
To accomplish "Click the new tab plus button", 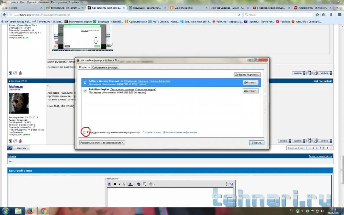I will (x=338, y=8).
